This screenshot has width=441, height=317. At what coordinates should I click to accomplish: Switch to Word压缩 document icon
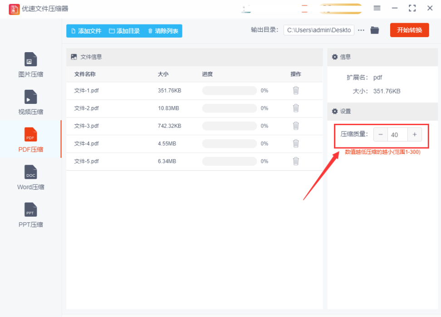point(30,172)
